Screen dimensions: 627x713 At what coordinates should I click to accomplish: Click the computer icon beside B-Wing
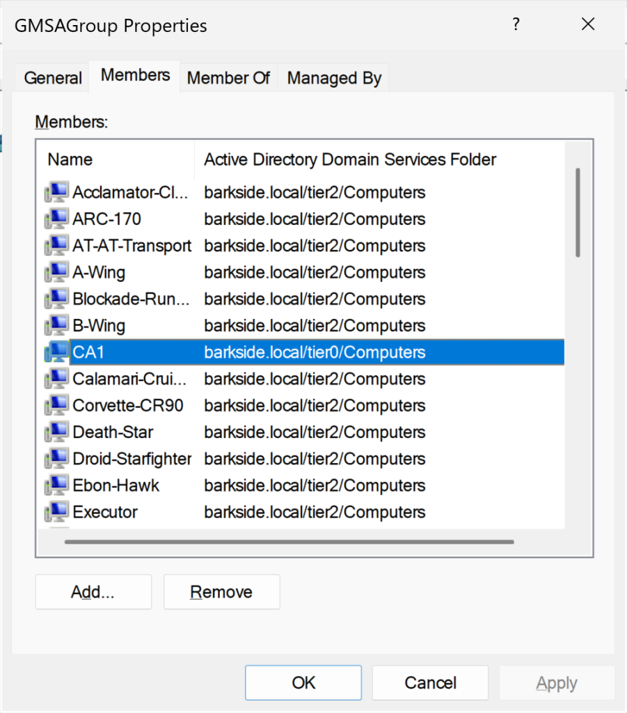[56, 326]
